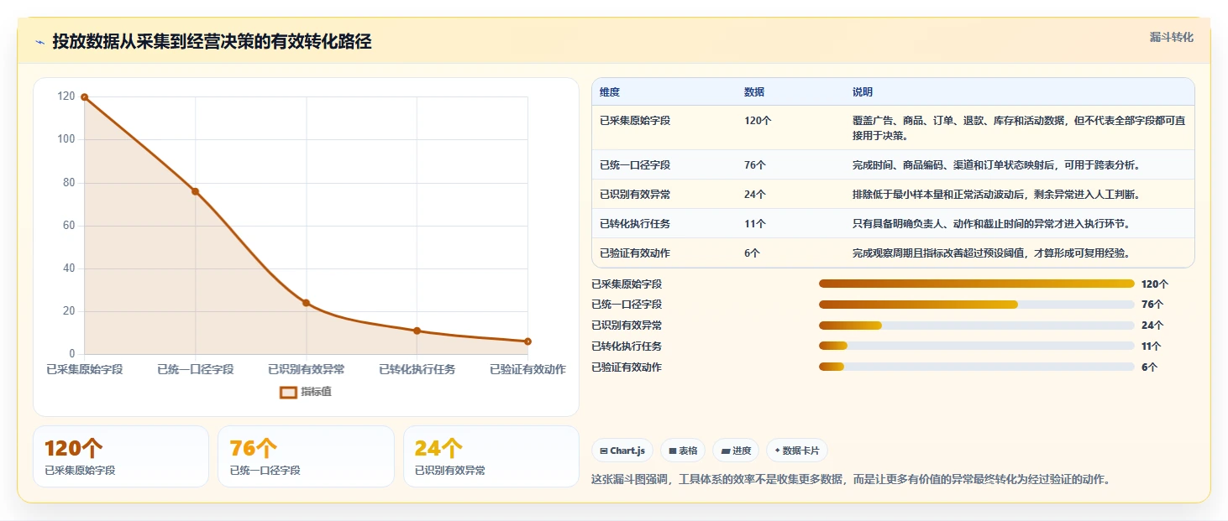
Task: Click the page title 投放数据从采集到经营决策的有效转化路径
Action: click(212, 42)
